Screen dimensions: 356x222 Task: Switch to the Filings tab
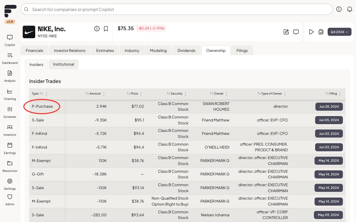tap(242, 50)
